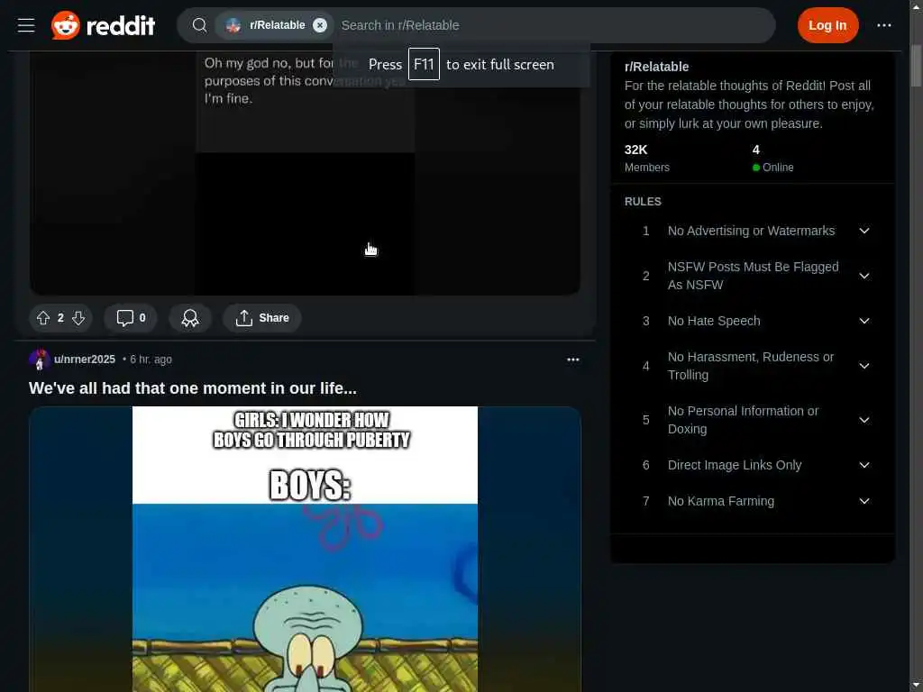The width and height of the screenshot is (923, 692).
Task: Open comments on the post with 0 comments
Action: point(131,318)
